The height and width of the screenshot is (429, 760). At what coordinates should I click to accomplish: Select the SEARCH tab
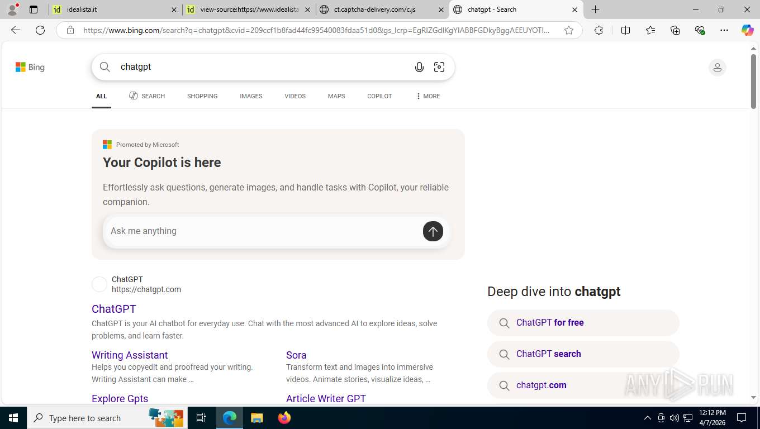click(x=147, y=96)
